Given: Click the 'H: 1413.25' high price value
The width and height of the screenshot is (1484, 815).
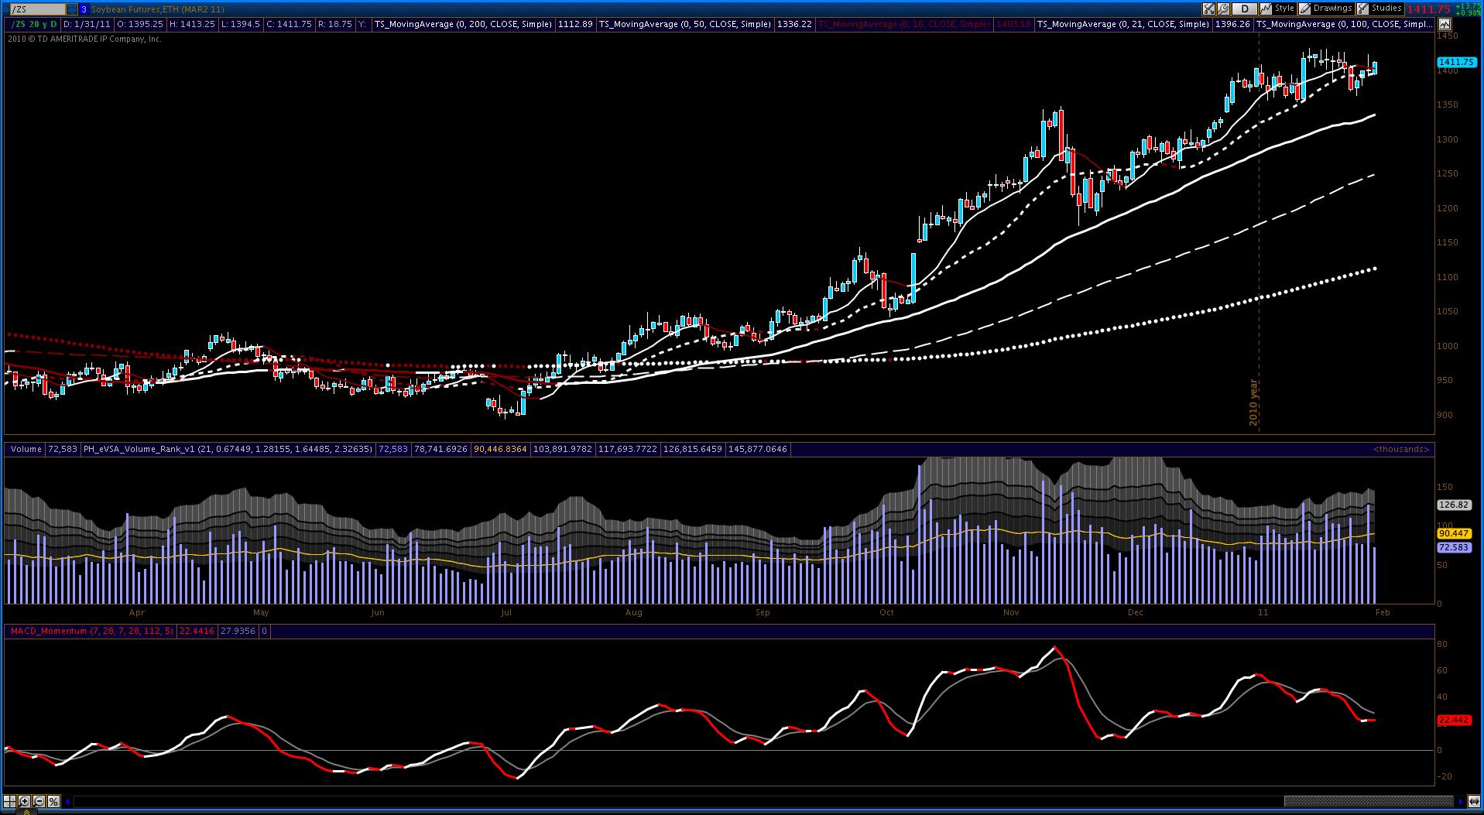Looking at the screenshot, I should click(193, 24).
